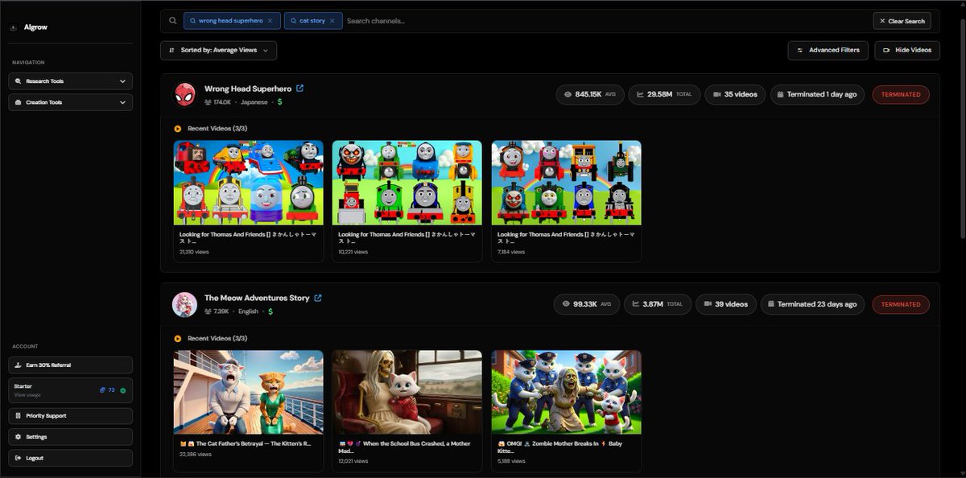The height and width of the screenshot is (478, 966).
Task: Open Settings in the sidebar
Action: [71, 437]
